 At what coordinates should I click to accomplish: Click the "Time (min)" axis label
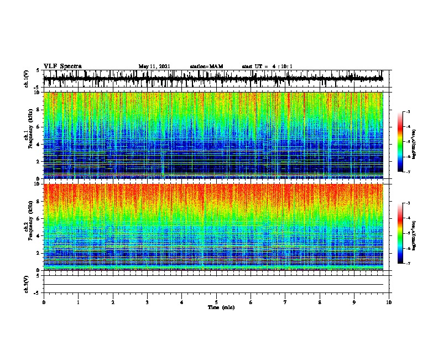(x=221, y=307)
